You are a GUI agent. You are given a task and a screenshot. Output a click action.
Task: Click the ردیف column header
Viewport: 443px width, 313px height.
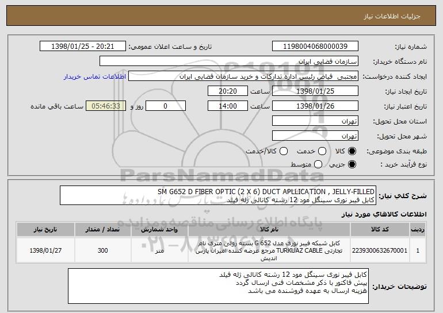coord(418,230)
